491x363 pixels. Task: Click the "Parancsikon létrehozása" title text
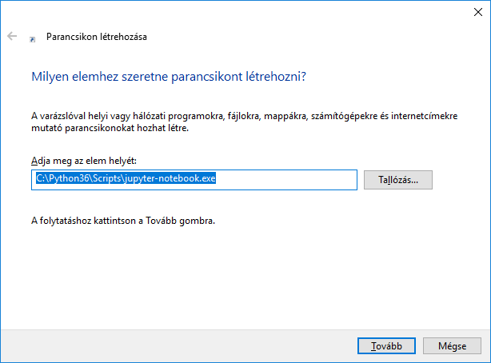tap(97, 37)
